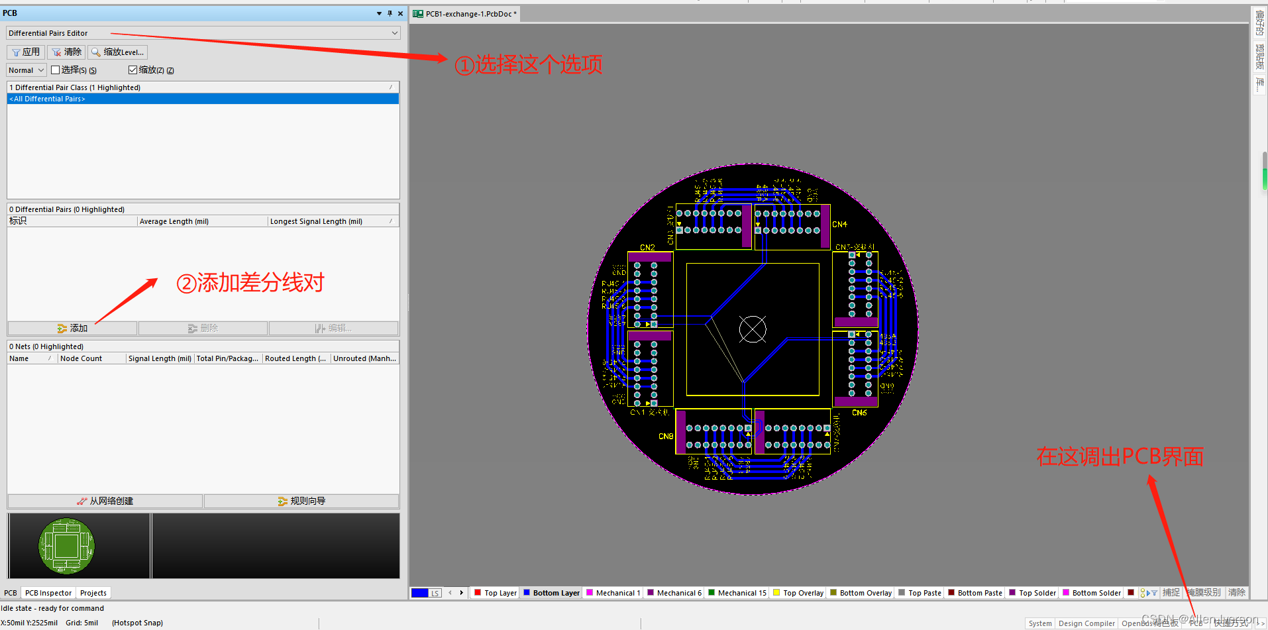Click 从网络创建 create from nets button
The image size is (1268, 630).
click(x=105, y=501)
